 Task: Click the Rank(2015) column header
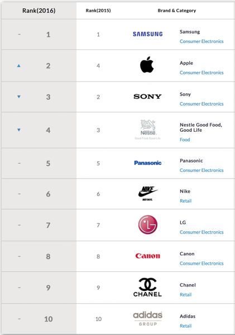[98, 11]
